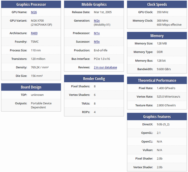Screen dimensions: 188x172
Task: Click the '600 Mbps effective' text
Action: click(x=169, y=25)
